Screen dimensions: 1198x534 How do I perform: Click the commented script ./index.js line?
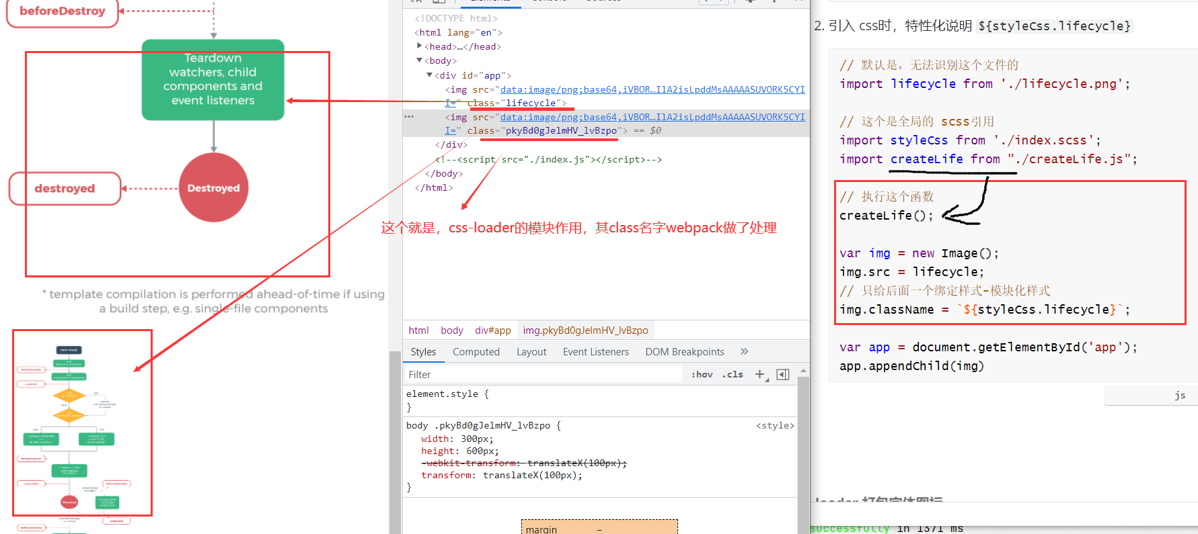point(548,159)
